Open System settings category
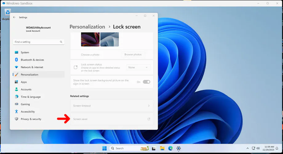Image resolution: width=283 pixels, height=154 pixels. coord(39,52)
